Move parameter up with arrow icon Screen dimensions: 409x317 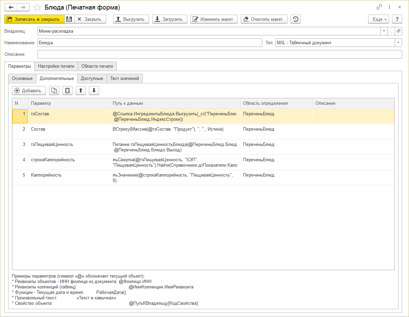pyautogui.click(x=81, y=90)
